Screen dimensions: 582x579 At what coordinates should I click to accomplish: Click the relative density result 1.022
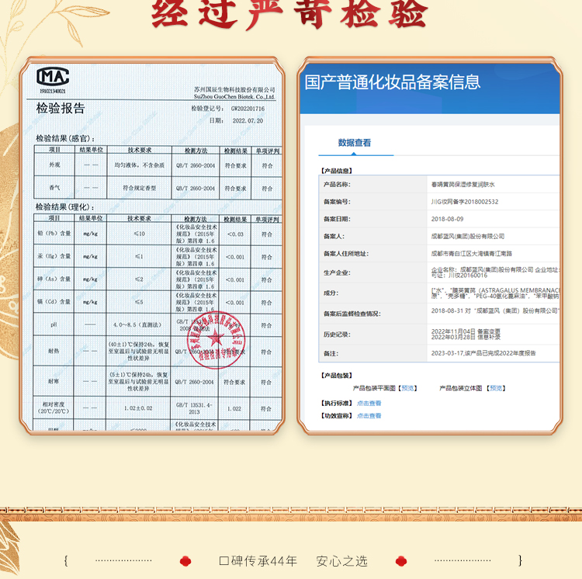(x=234, y=409)
